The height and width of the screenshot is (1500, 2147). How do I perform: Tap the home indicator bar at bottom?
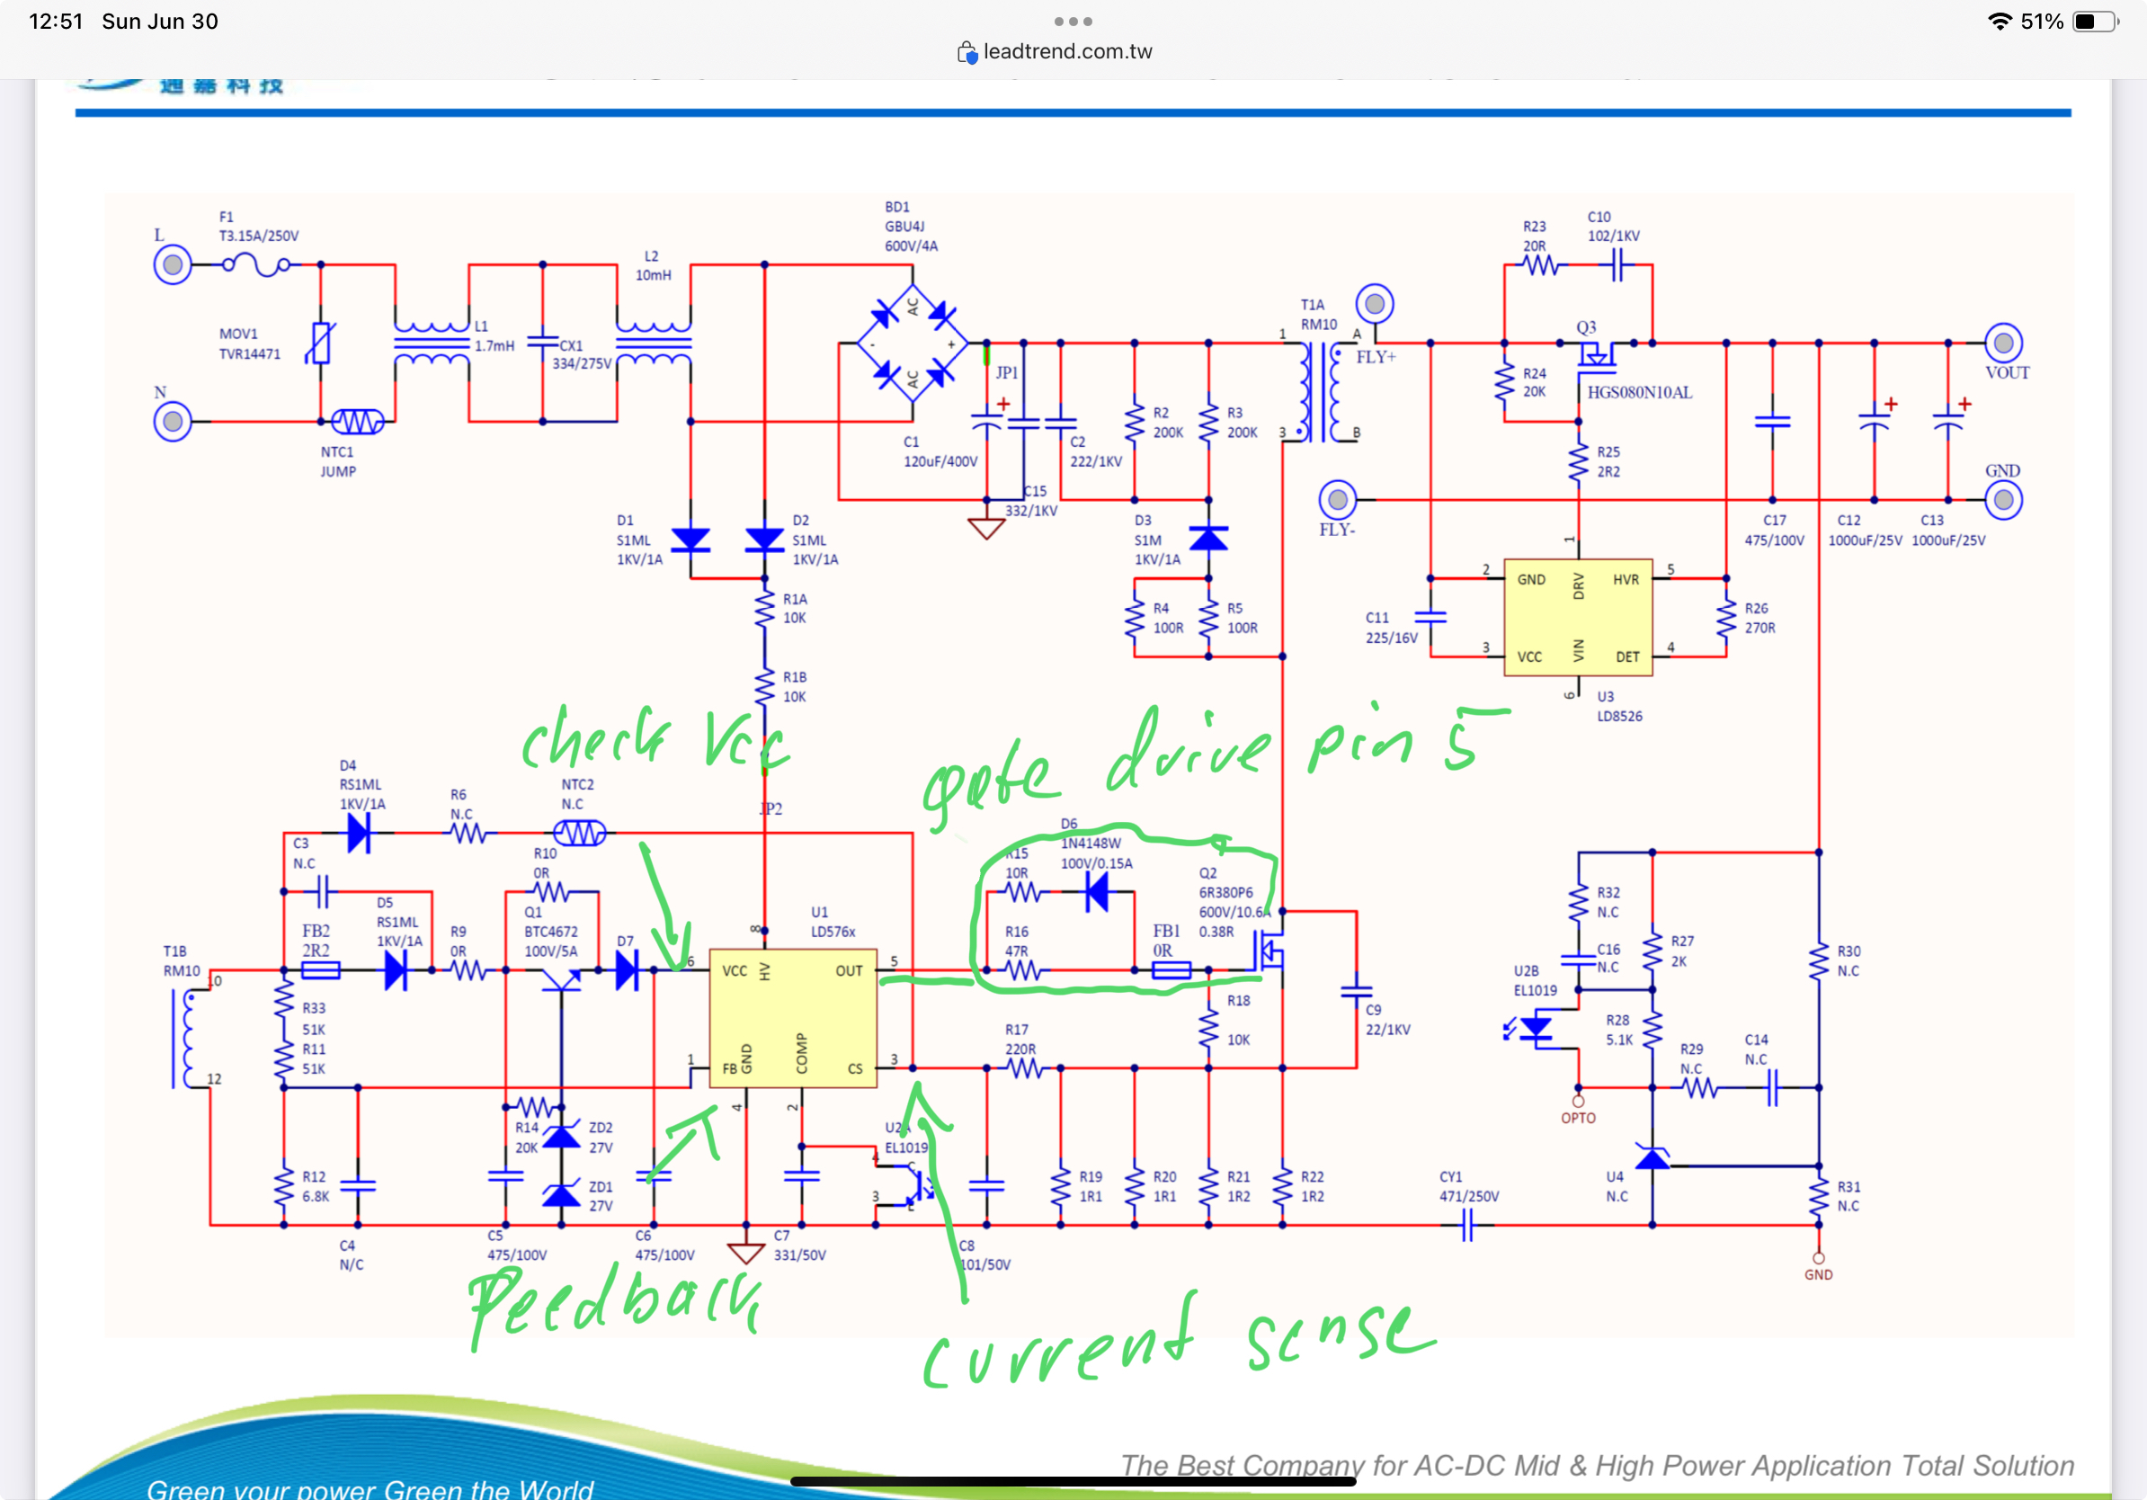1073,1480
